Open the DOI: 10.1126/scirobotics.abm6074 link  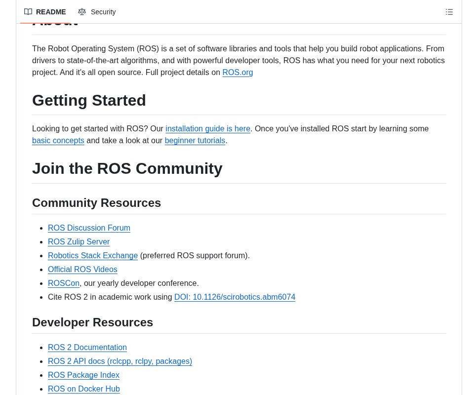click(x=235, y=297)
